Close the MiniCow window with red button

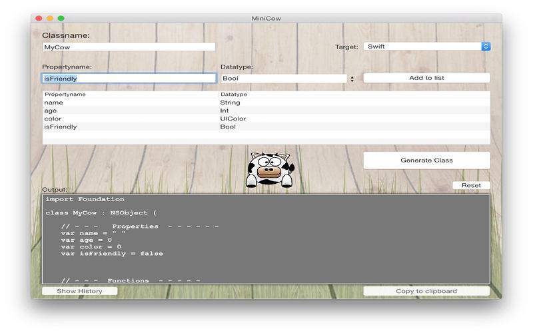click(x=39, y=18)
